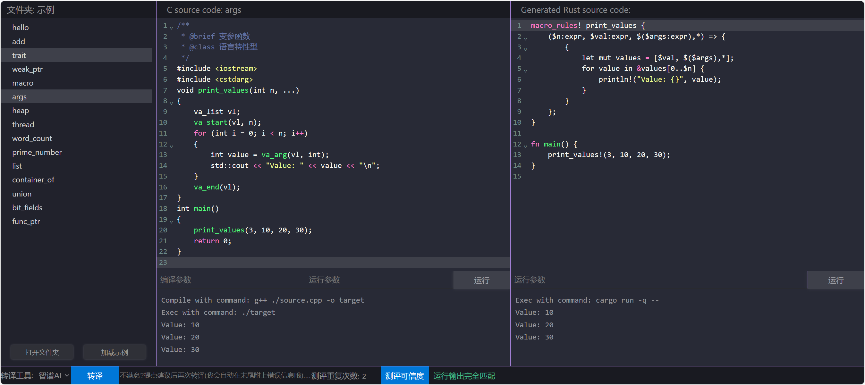Select the args example

(x=77, y=97)
